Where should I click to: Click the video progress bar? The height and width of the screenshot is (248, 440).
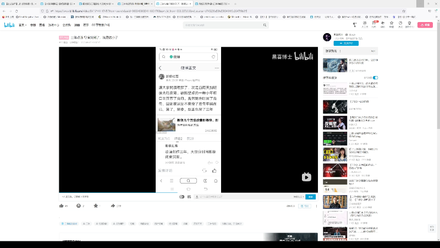tap(188, 192)
